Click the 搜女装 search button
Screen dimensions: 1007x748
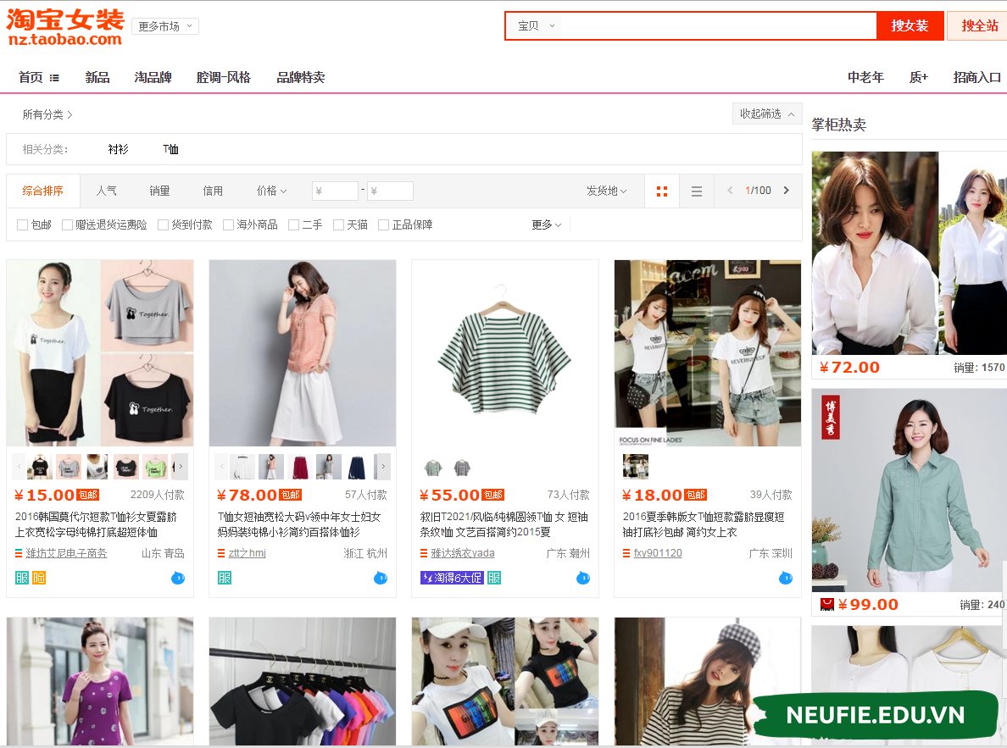tap(910, 26)
